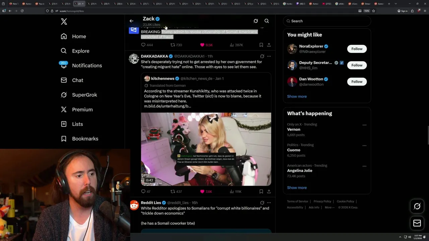
Task: Show more under What's happening
Action: [297, 188]
